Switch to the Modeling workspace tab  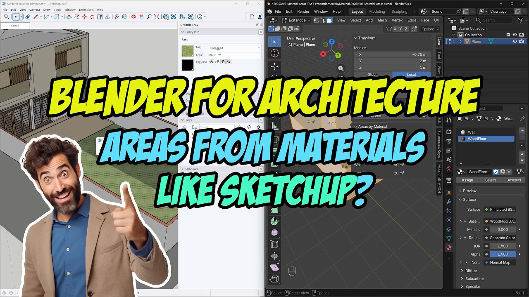377,12
